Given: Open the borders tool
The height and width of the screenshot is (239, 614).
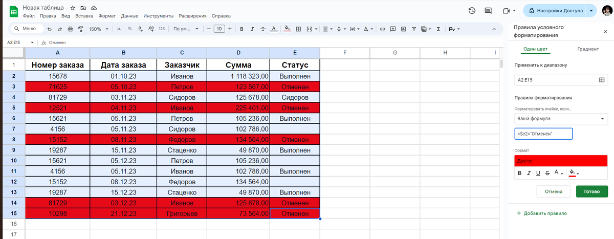Looking at the screenshot, I should (298, 29).
